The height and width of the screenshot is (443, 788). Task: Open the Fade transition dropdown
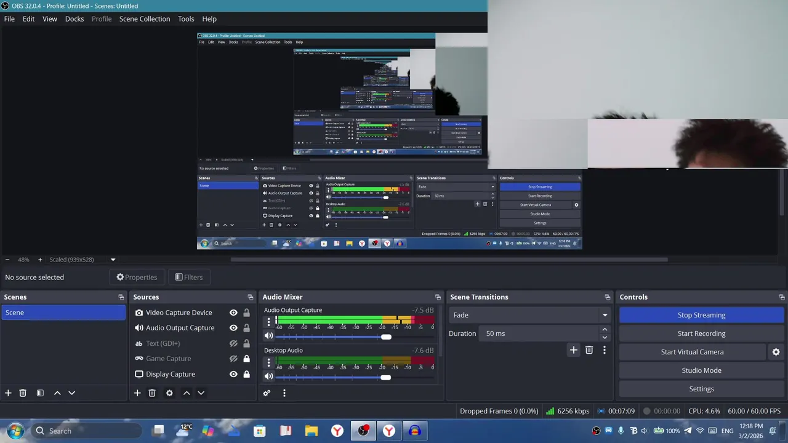pos(530,315)
